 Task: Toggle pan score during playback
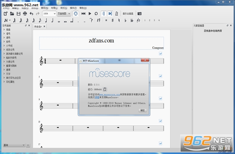pyautogui.click(x=110, y=14)
